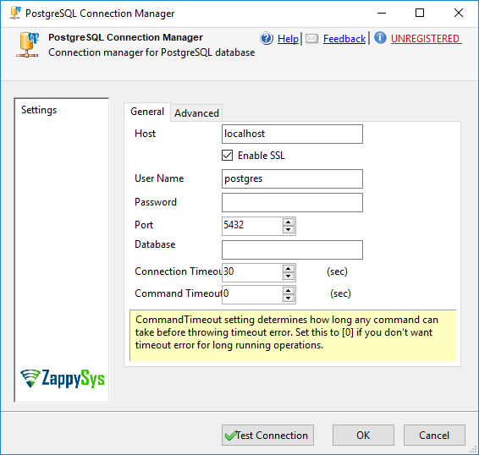This screenshot has height=455, width=479.
Task: Click the 'Connection manager for PostgreSQL database' subtitle
Action: (151, 52)
